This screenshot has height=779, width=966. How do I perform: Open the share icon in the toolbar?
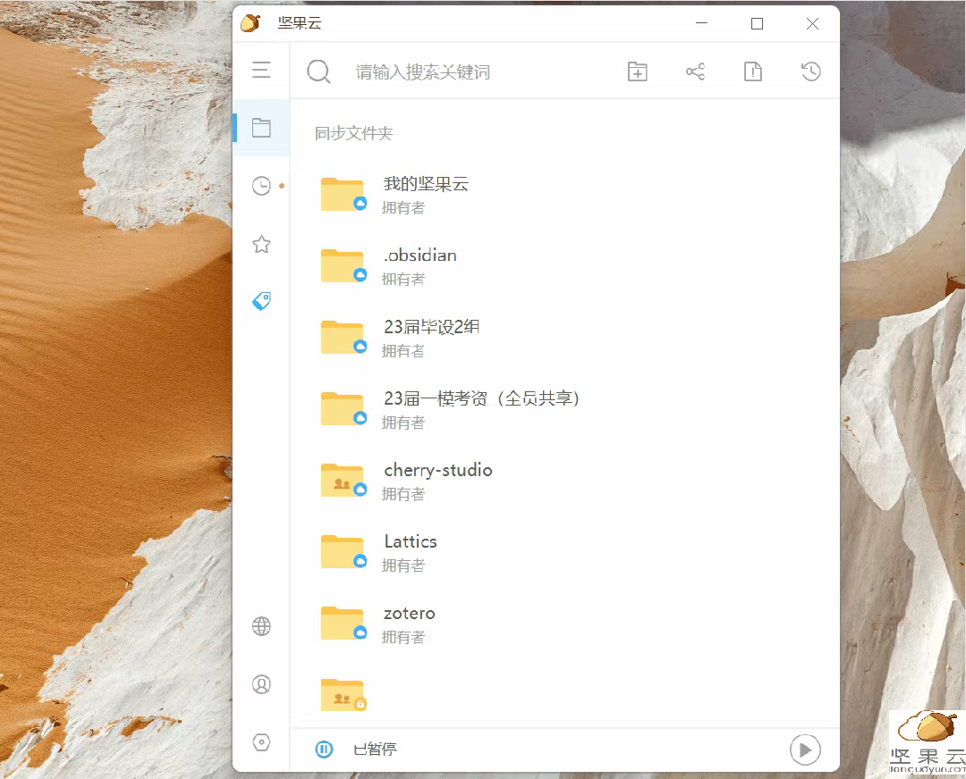(x=695, y=71)
